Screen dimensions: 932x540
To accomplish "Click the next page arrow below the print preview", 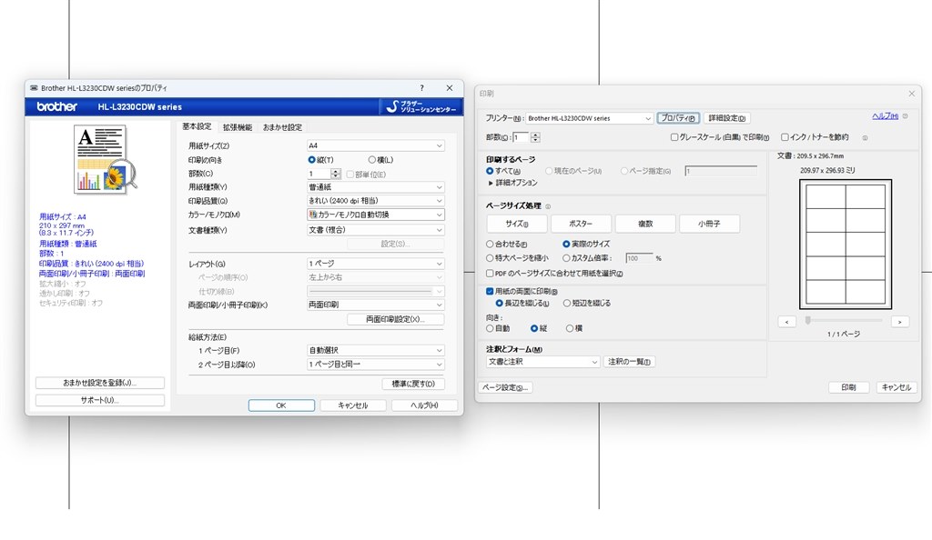I will [900, 321].
